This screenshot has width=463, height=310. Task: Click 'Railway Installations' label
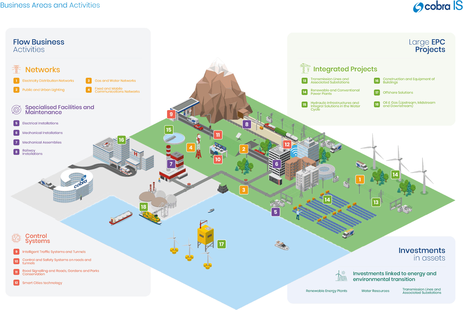point(33,152)
